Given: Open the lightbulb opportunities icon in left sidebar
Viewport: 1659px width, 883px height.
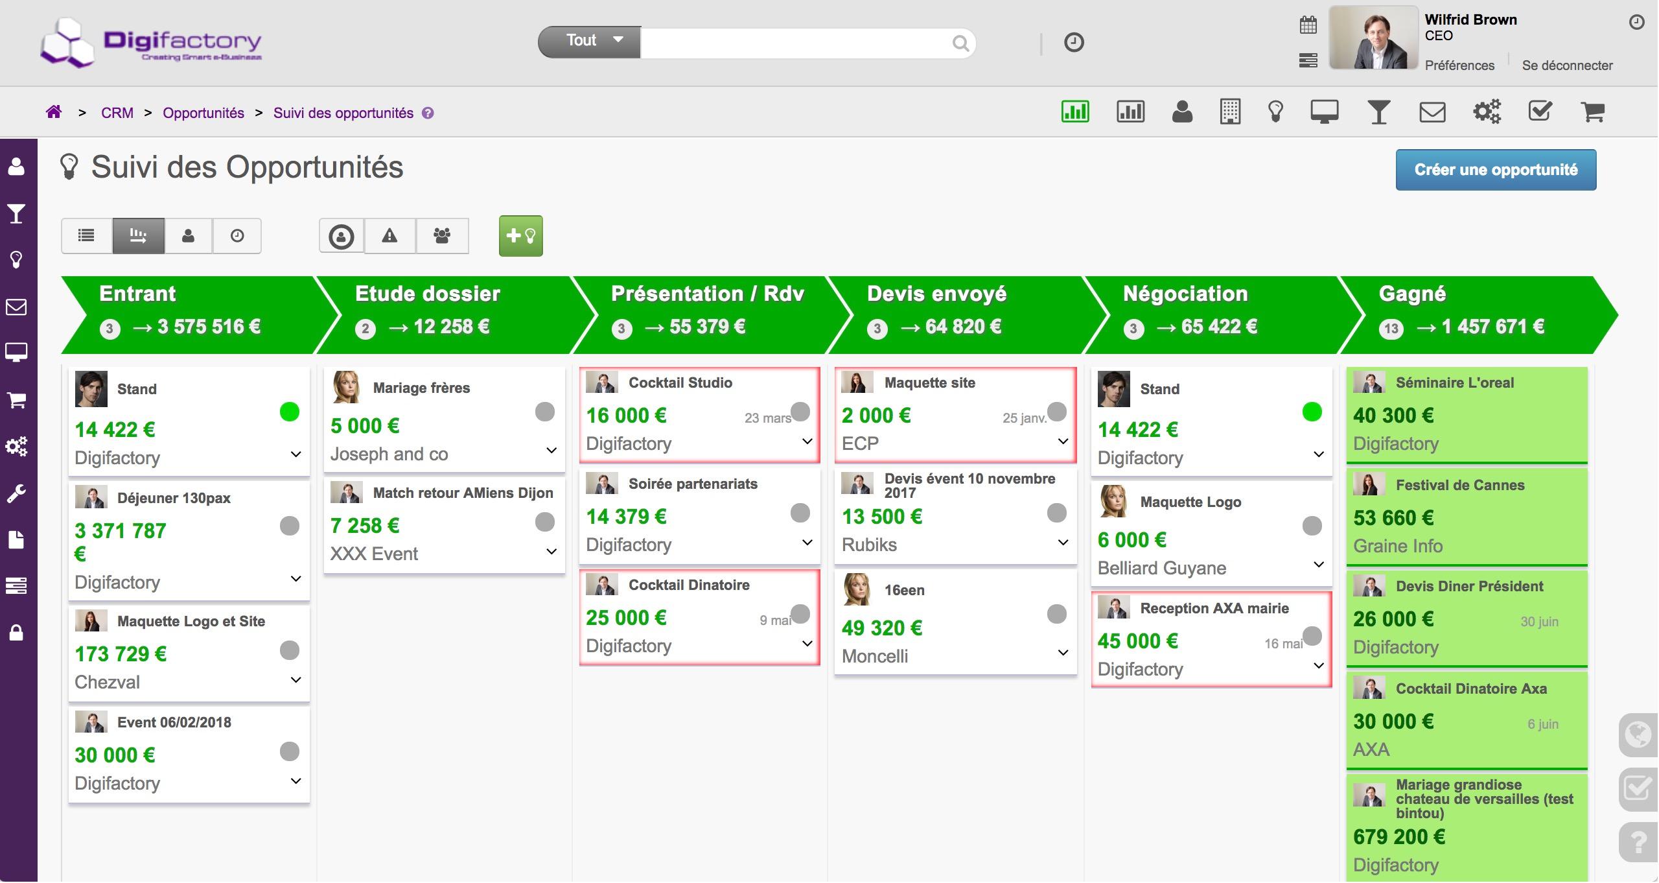Looking at the screenshot, I should [16, 260].
